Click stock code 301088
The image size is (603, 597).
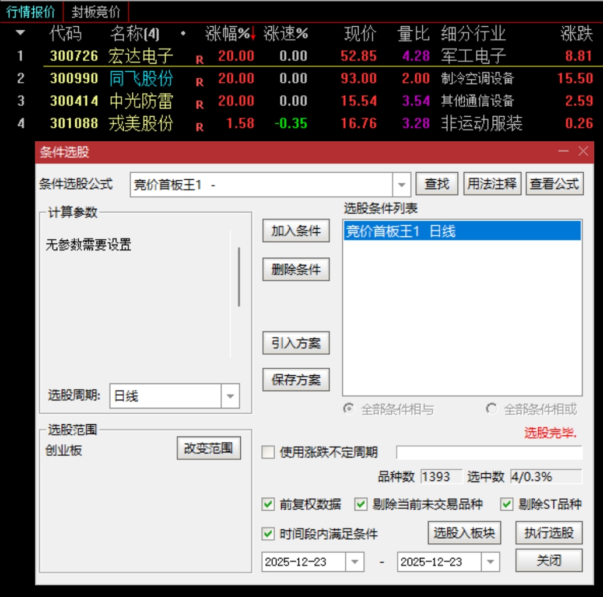click(74, 124)
